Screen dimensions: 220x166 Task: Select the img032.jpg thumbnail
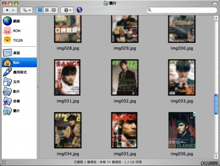125,77
